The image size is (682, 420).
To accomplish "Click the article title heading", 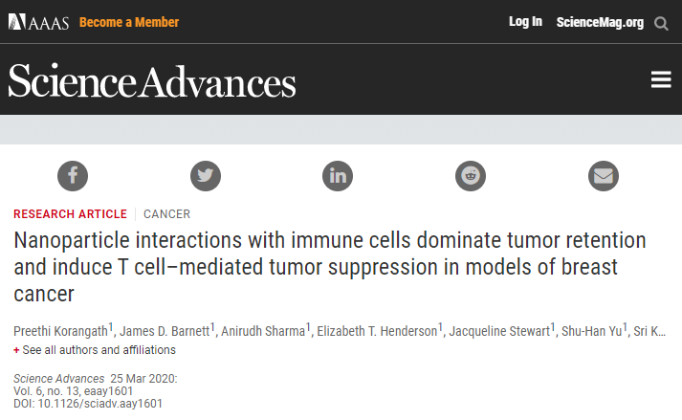I will pos(330,267).
